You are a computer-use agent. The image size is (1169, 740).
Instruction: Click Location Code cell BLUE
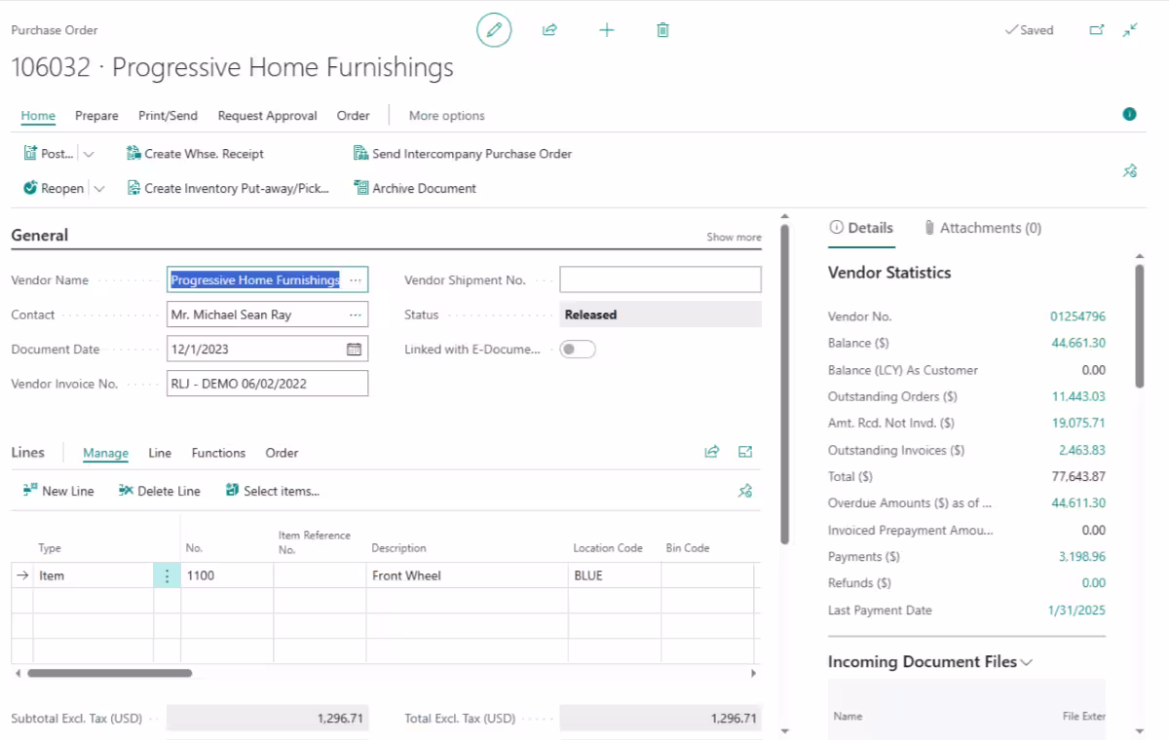[x=615, y=575]
